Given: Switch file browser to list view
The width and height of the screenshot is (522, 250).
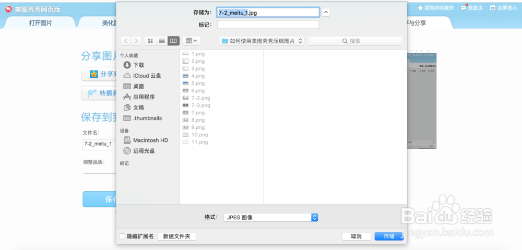Looking at the screenshot, I should (x=162, y=41).
